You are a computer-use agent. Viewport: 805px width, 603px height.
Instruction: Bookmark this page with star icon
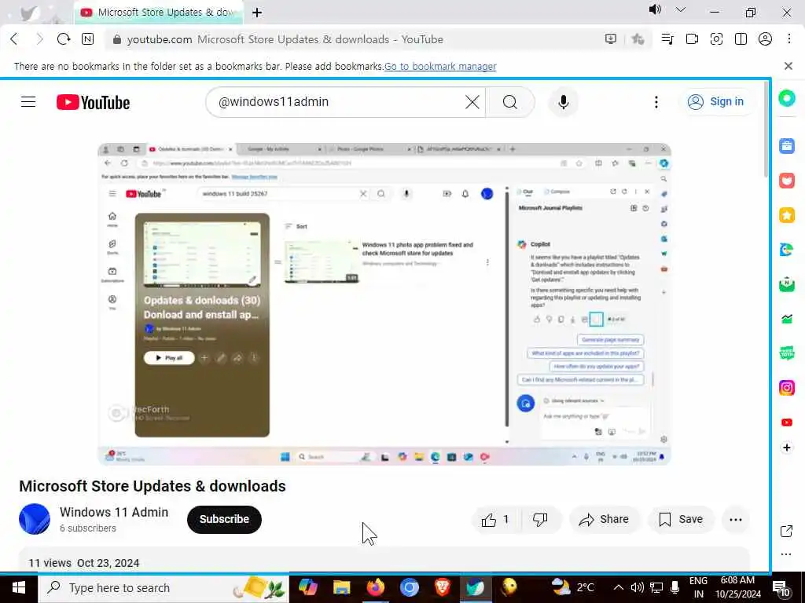tap(638, 39)
